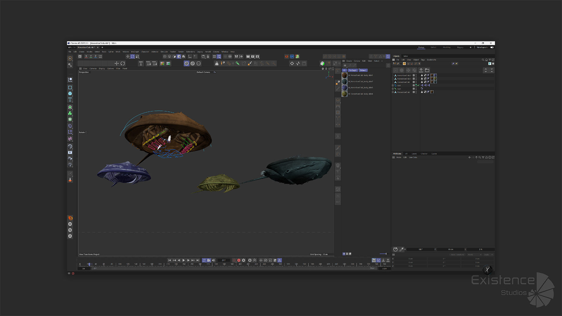This screenshot has height=316, width=562.
Task: Open the New Layouts dropdown
Action: click(482, 47)
